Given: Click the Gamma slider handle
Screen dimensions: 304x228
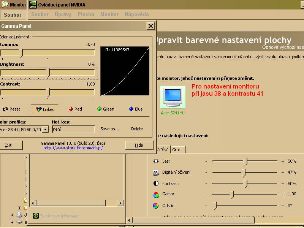Looking at the screenshot, I should 21,53.
